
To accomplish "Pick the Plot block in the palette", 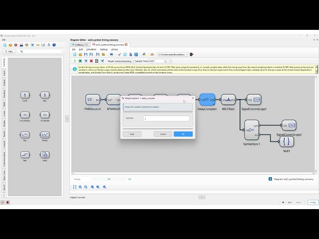I will coord(25,135).
